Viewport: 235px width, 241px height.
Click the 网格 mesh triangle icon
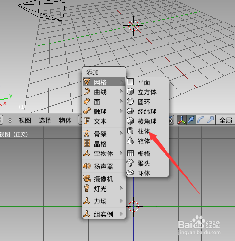(x=87, y=82)
